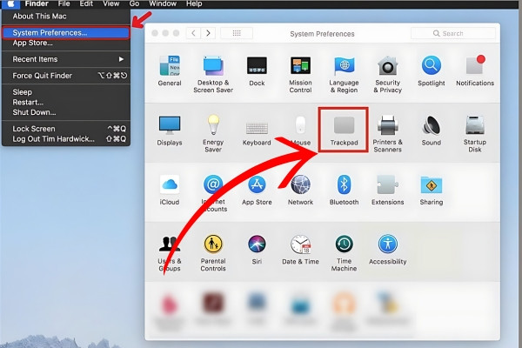Open the Dock preferences pane
This screenshot has height=348, width=522.
[257, 70]
